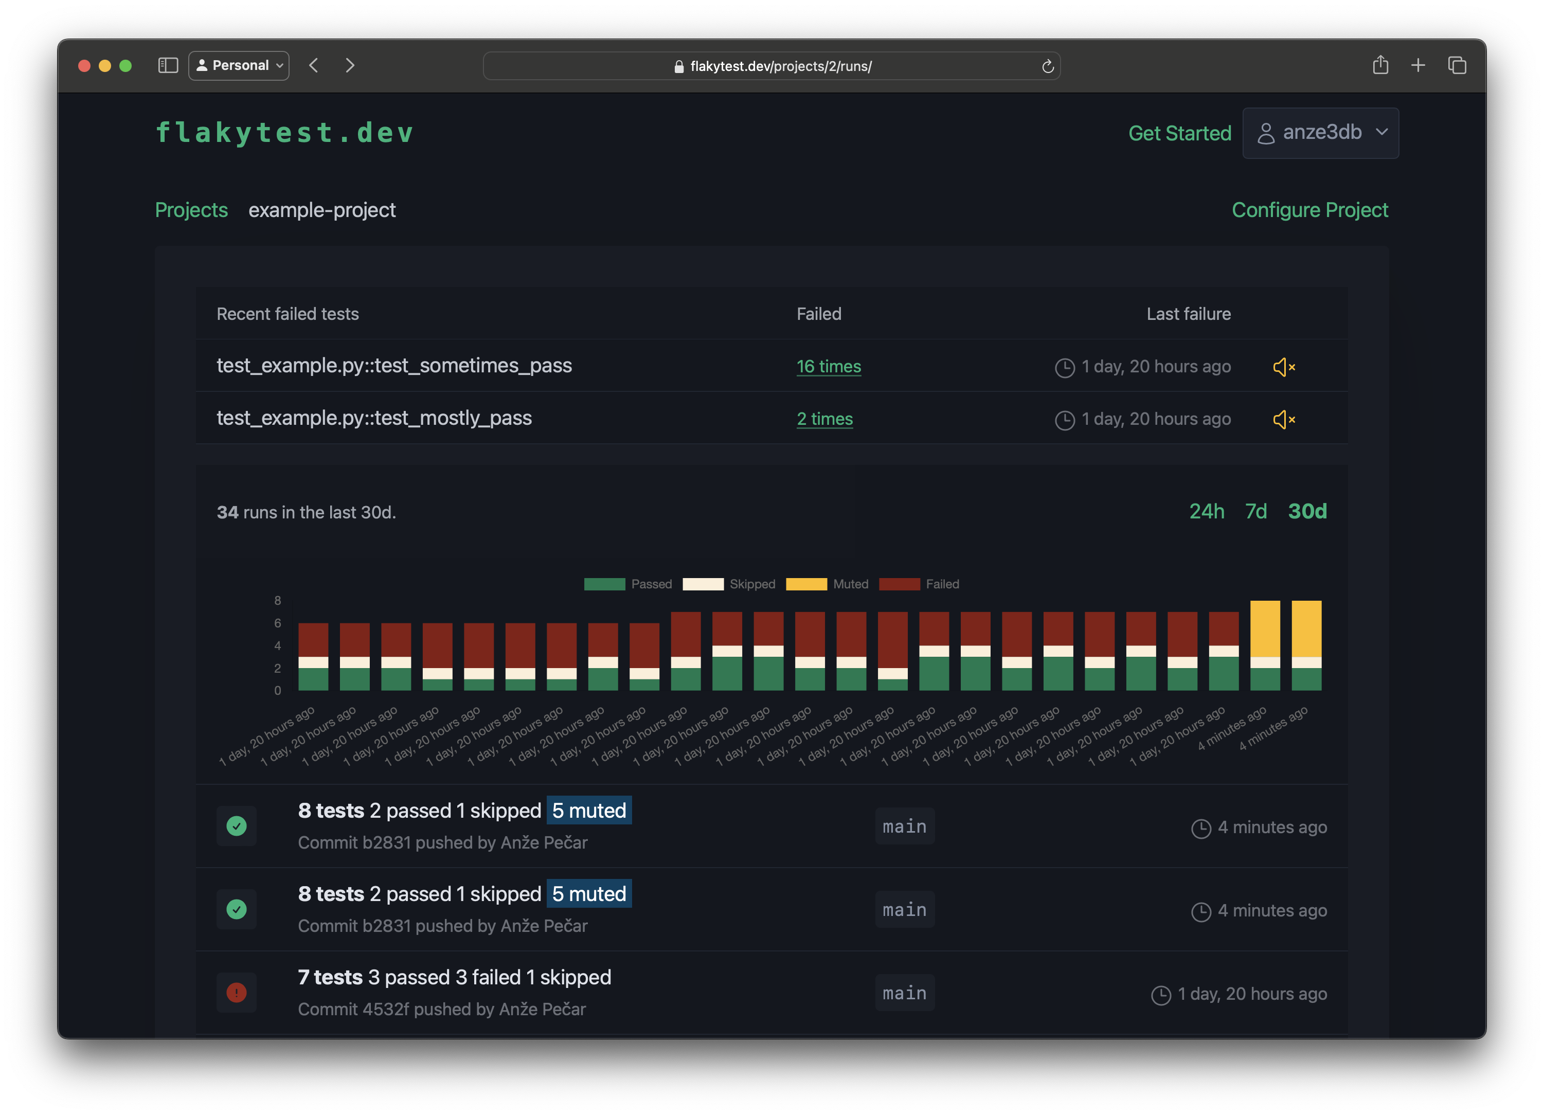Select test_example.py::test_mostly_pass row text
Image resolution: width=1544 pixels, height=1115 pixels.
374,418
